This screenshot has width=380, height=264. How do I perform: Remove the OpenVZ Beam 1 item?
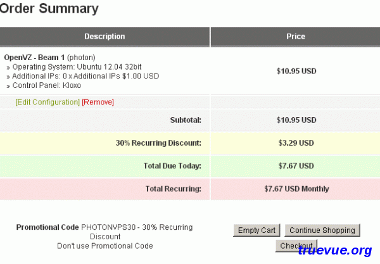pos(98,102)
